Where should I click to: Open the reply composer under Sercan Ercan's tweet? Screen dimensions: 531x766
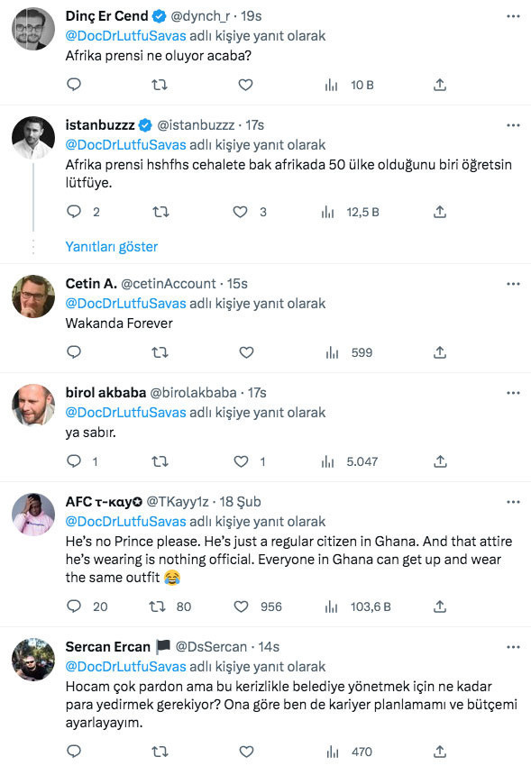click(x=73, y=751)
